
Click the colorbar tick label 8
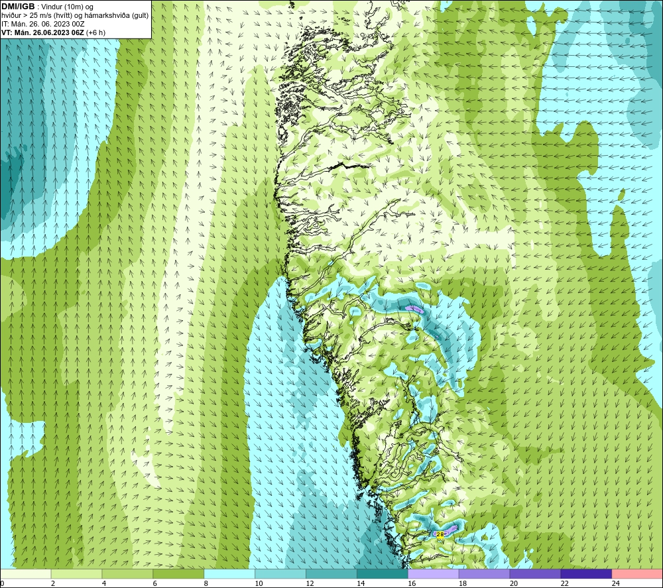coord(206,583)
